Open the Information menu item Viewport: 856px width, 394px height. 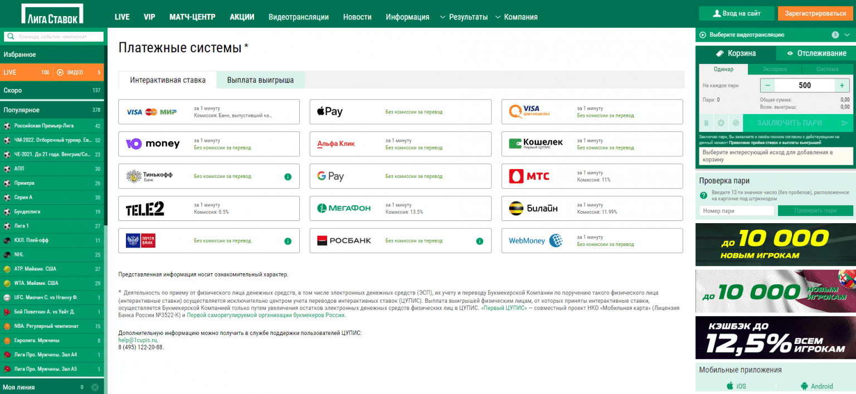[407, 17]
